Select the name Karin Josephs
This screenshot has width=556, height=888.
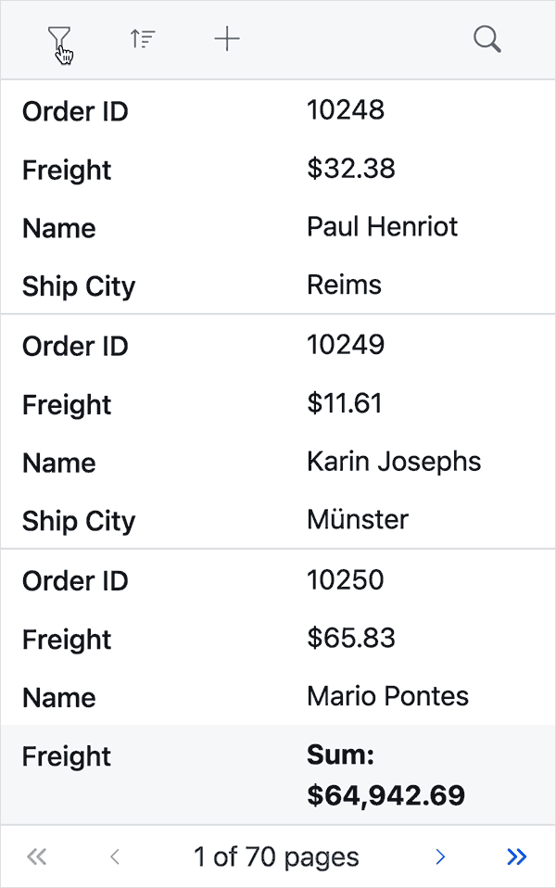(394, 462)
